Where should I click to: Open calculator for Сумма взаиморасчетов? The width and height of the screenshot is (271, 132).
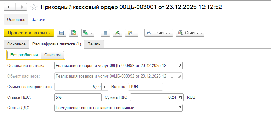105,87
